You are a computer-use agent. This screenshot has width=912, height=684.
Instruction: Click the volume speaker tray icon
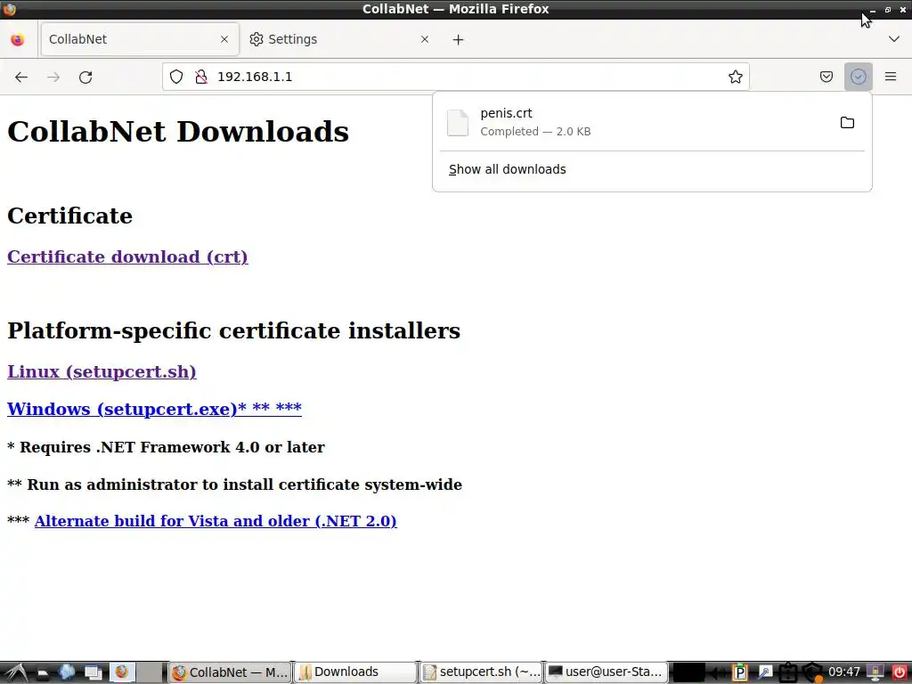click(718, 673)
